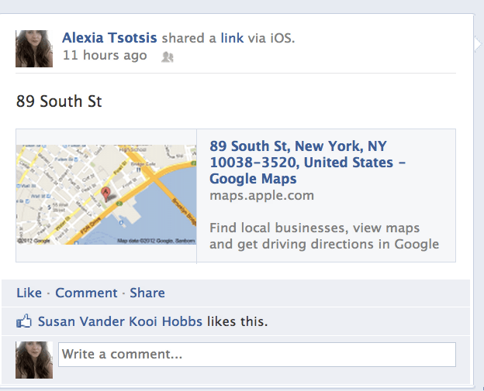
Task: Focus the "Write a comment..." field
Action: click(257, 355)
